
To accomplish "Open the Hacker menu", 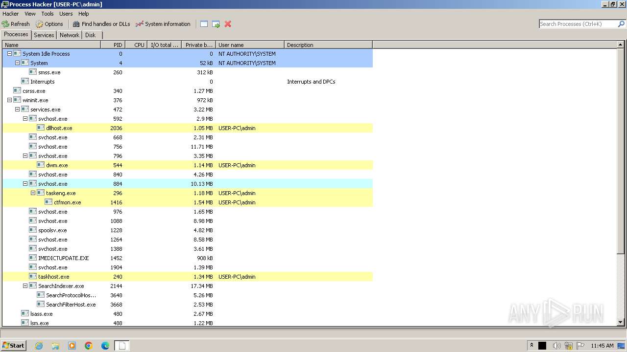I will [x=11, y=14].
